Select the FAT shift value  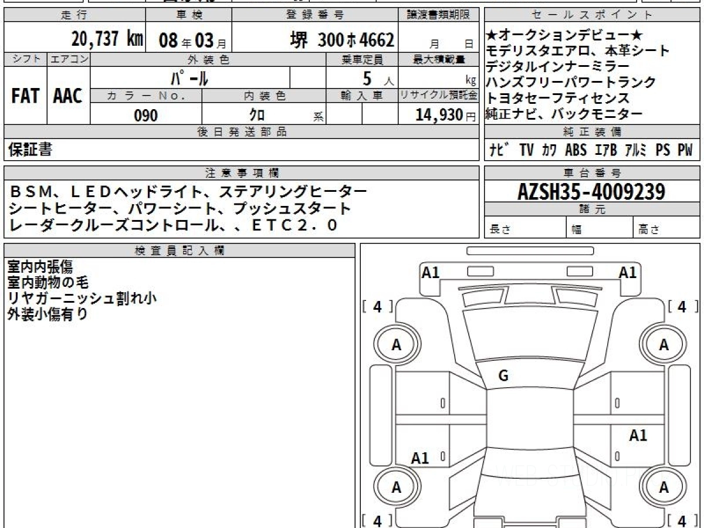25,96
